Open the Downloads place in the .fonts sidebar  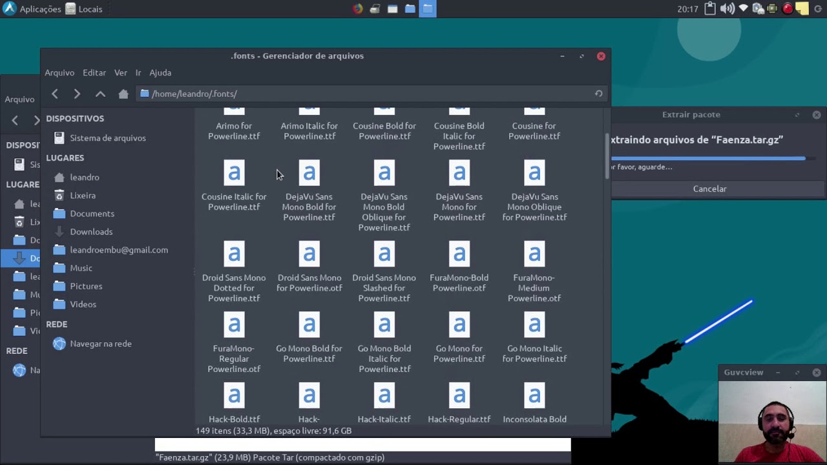[x=84, y=231]
